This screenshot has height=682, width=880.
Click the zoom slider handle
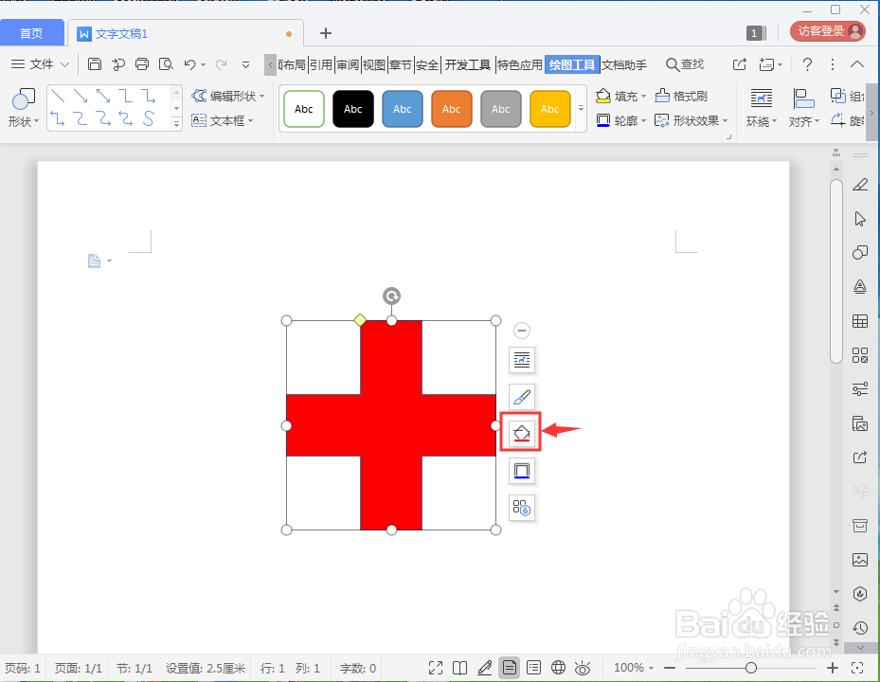[x=751, y=668]
